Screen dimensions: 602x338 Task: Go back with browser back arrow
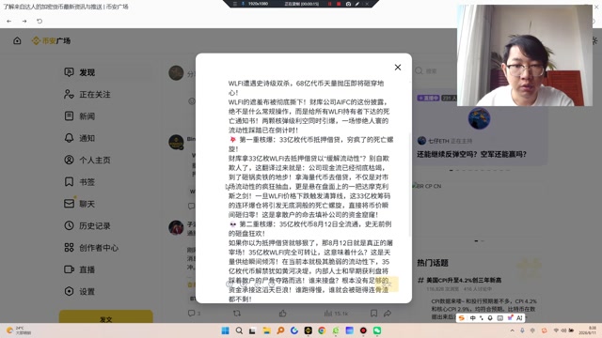[x=9, y=21]
